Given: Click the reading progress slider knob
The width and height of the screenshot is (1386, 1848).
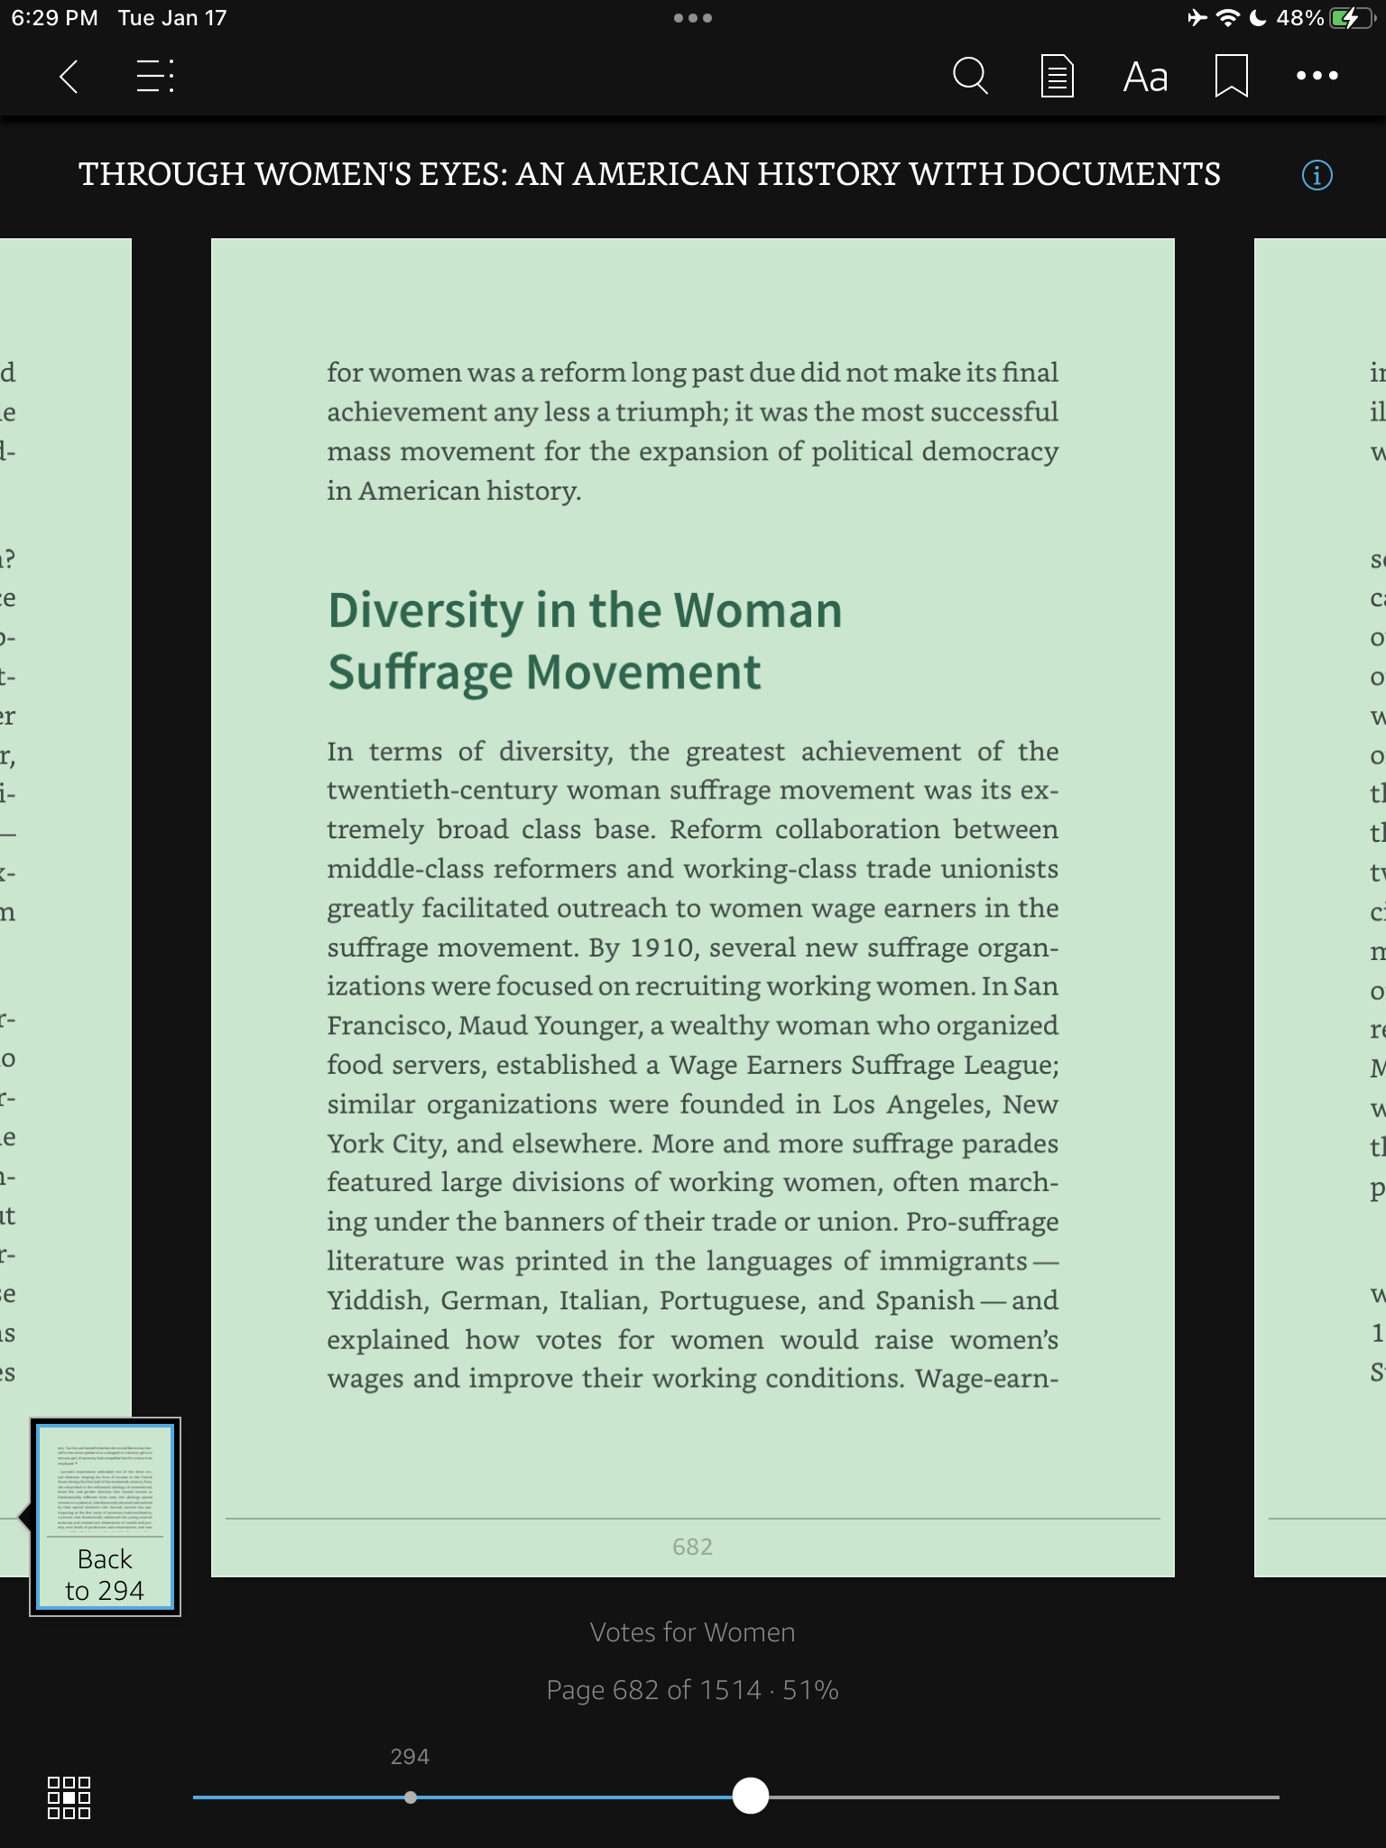Looking at the screenshot, I should (750, 1796).
